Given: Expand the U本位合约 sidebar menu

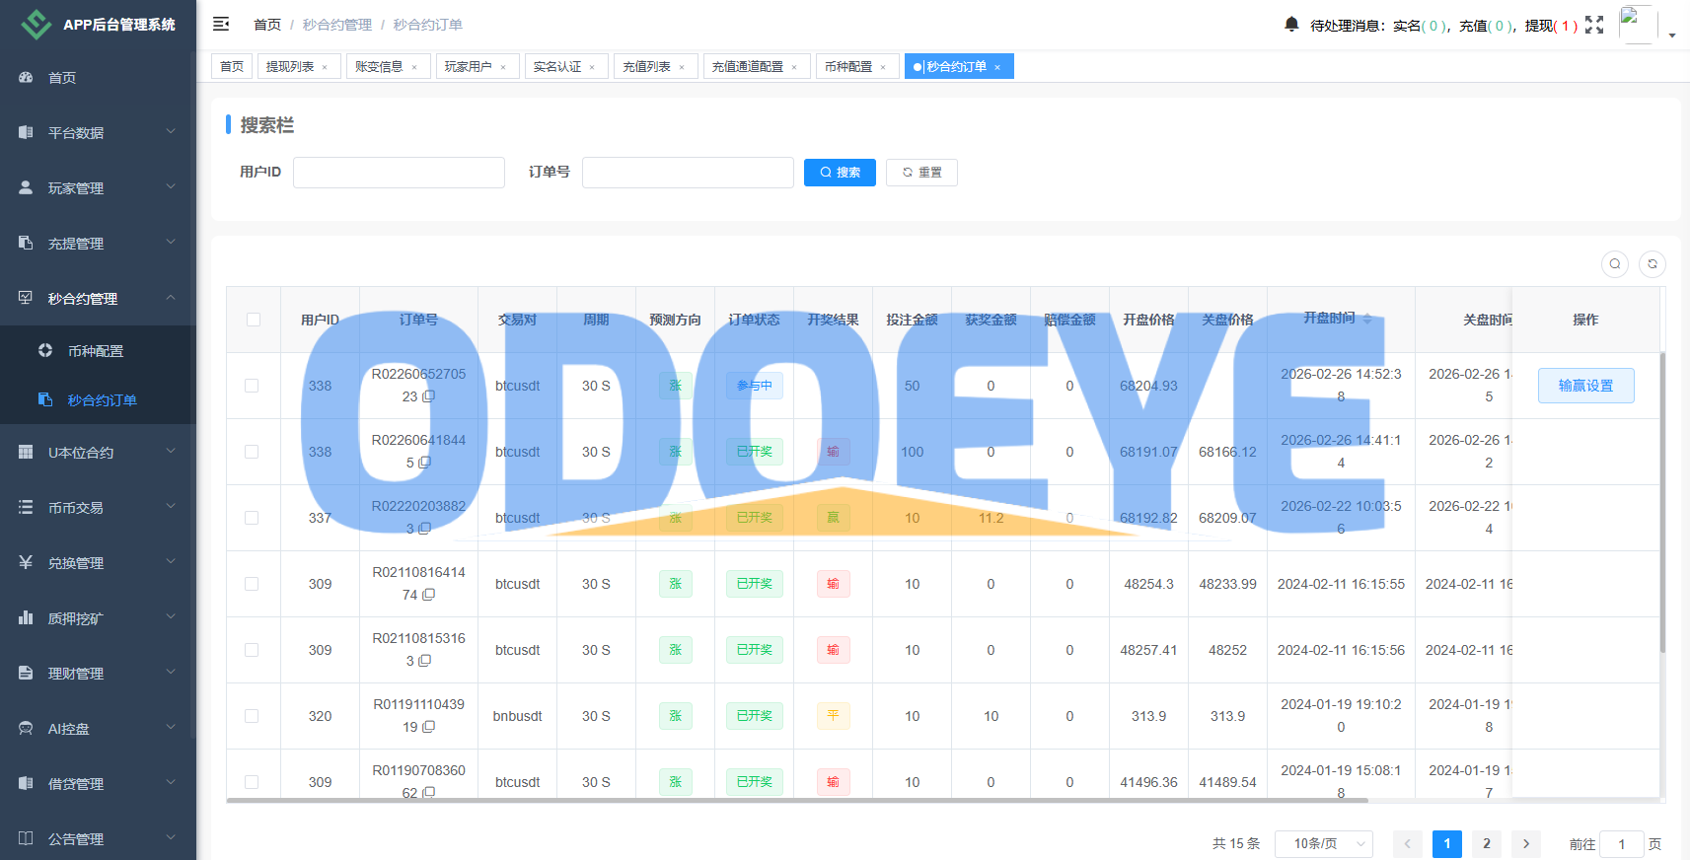Looking at the screenshot, I should (98, 452).
